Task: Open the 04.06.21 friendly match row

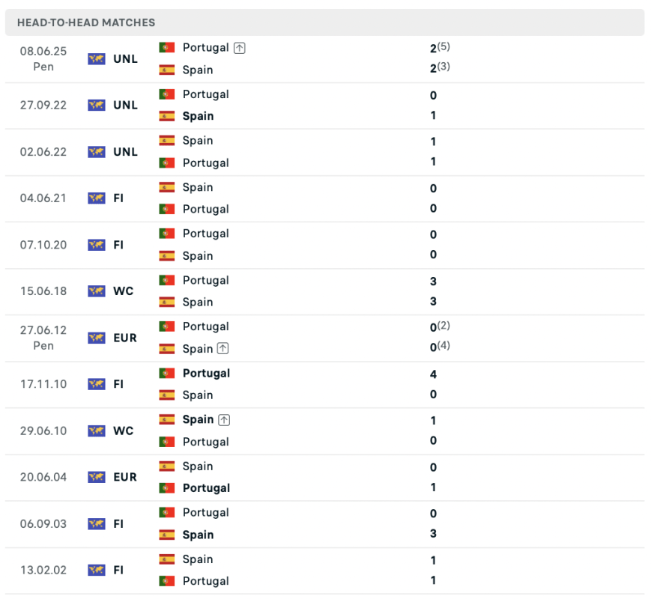Action: pos(324,198)
